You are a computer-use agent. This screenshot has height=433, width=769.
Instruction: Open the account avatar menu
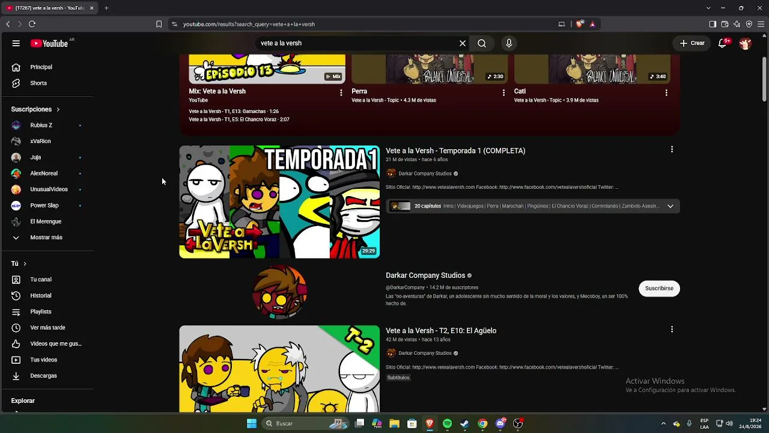745,43
